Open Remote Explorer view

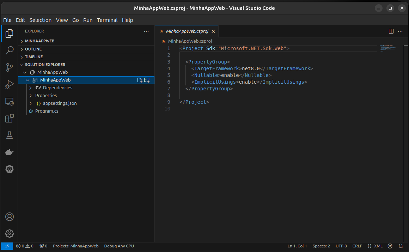click(x=10, y=102)
